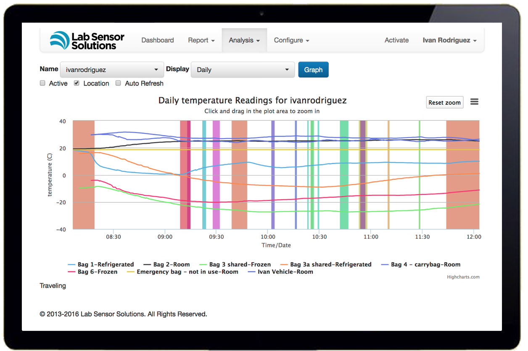The height and width of the screenshot is (351, 528).
Task: Open the Name dropdown showing ivanrodriguez
Action: (112, 70)
